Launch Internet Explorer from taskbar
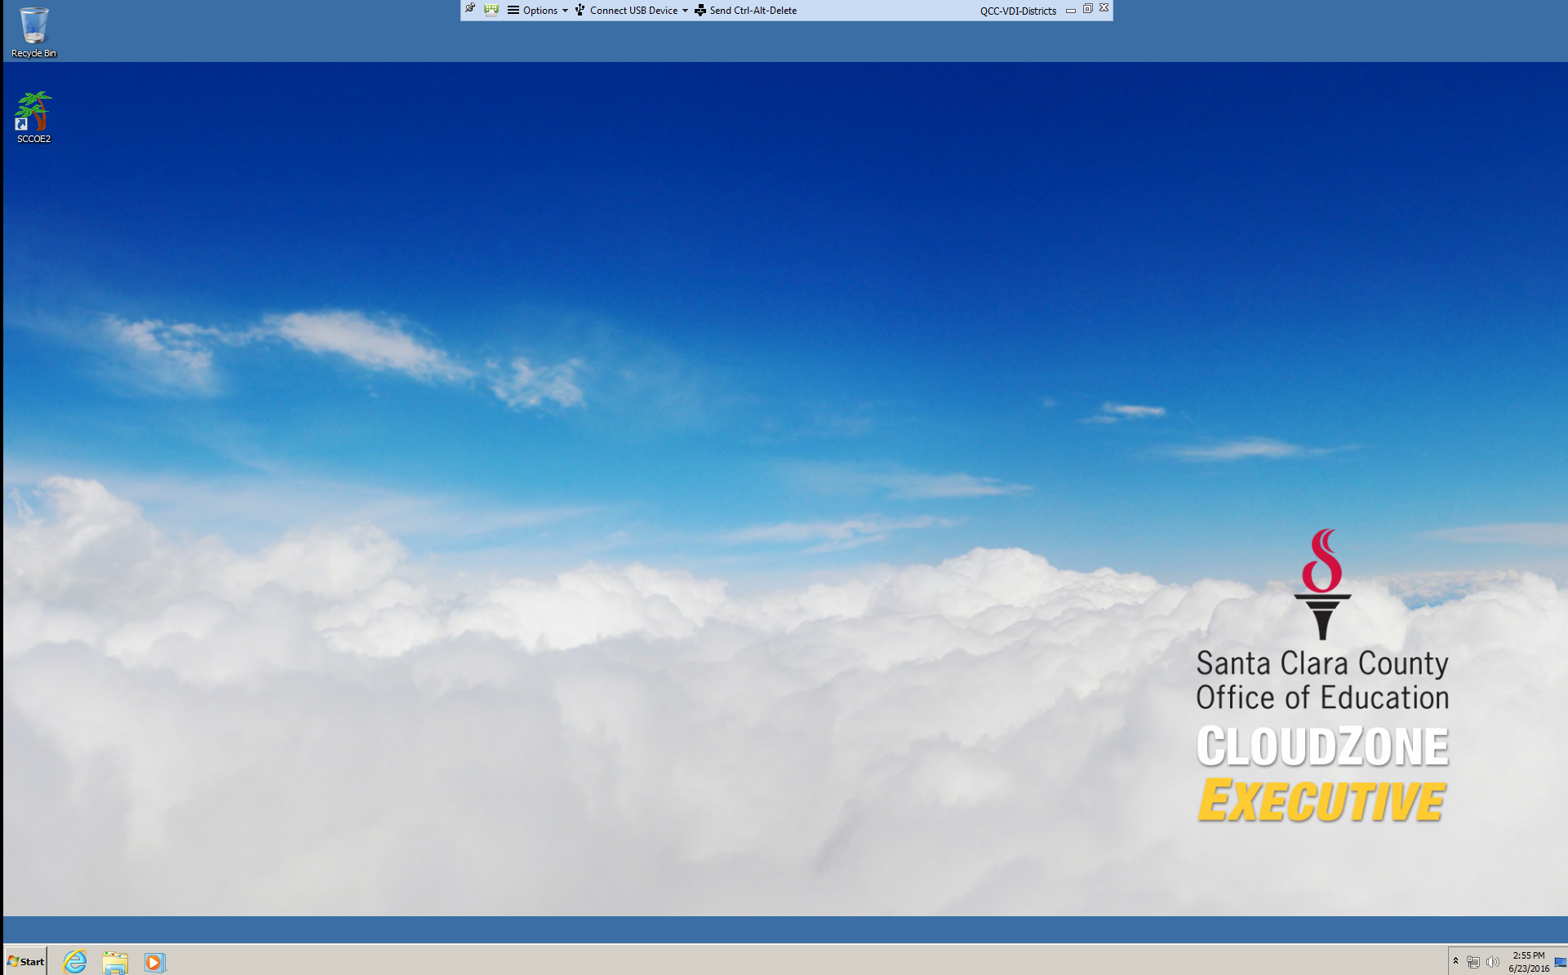The height and width of the screenshot is (975, 1568). point(75,961)
